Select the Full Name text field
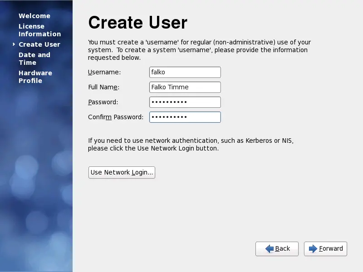The width and height of the screenshot is (363, 272). click(x=185, y=87)
